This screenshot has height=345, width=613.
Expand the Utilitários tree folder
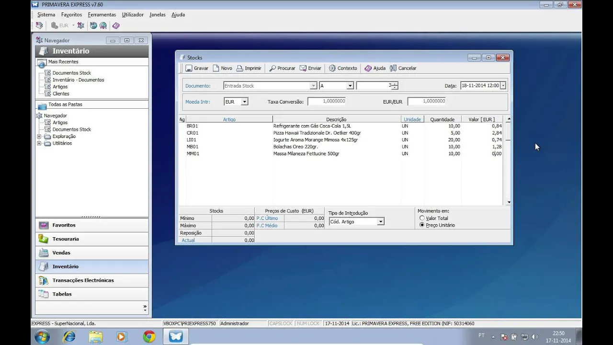(x=39, y=143)
